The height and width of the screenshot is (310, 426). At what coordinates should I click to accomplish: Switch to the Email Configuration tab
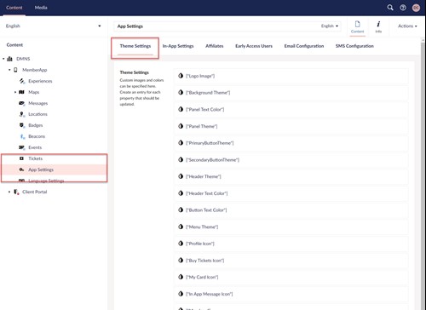click(x=304, y=46)
